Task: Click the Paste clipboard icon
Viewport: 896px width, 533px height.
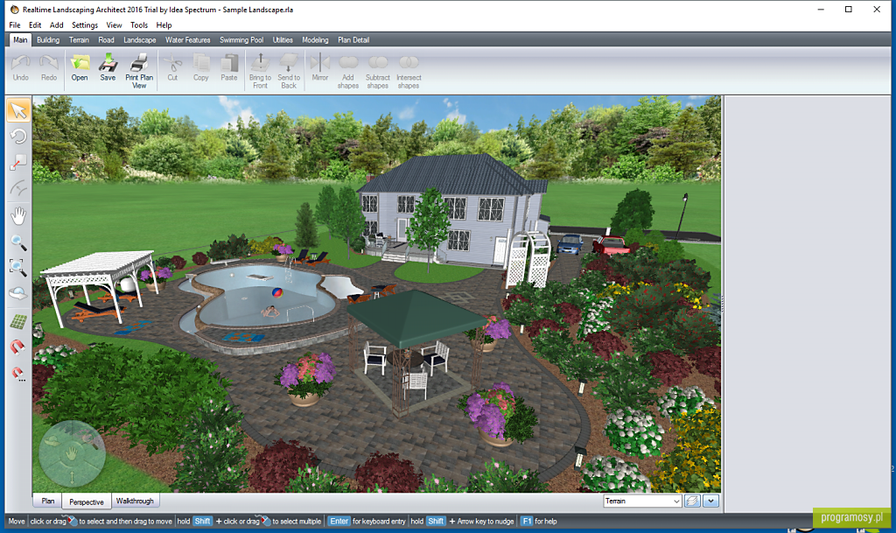Action: 229,68
